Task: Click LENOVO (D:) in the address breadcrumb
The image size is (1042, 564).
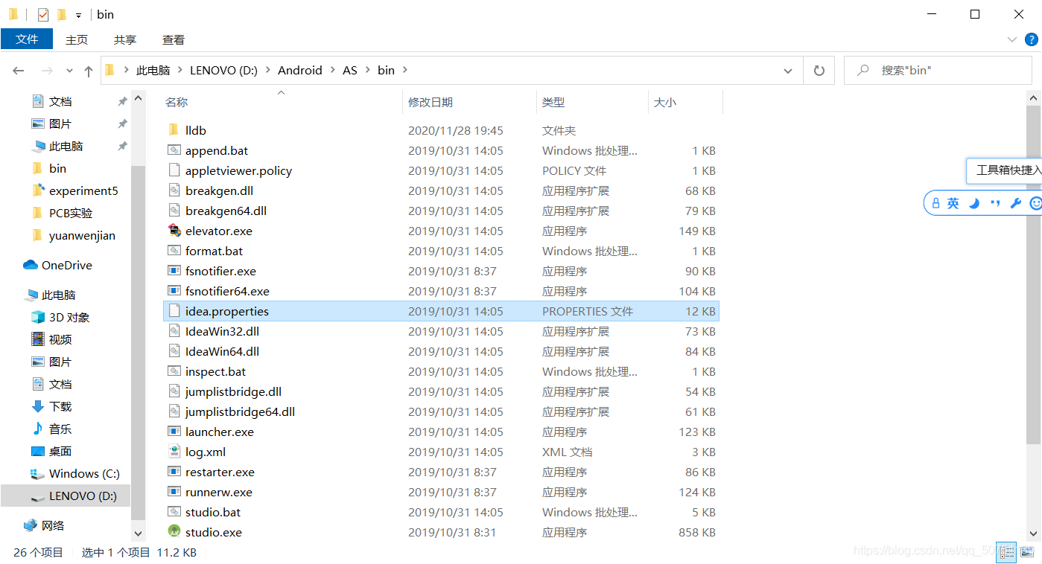Action: pyautogui.click(x=223, y=70)
